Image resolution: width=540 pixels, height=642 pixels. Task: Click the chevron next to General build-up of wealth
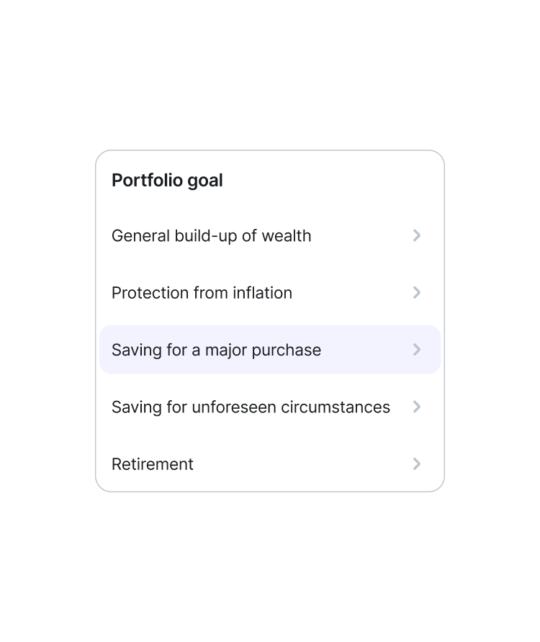417,235
